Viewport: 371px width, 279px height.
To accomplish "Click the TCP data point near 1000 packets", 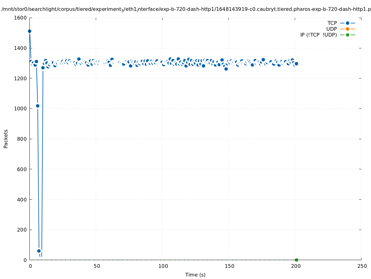I will click(38, 106).
